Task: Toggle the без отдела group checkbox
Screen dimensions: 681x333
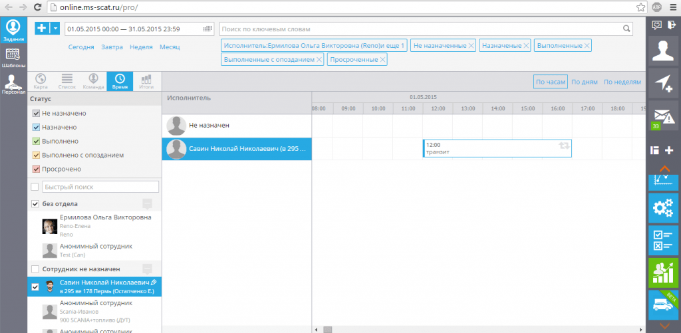Action: point(35,203)
